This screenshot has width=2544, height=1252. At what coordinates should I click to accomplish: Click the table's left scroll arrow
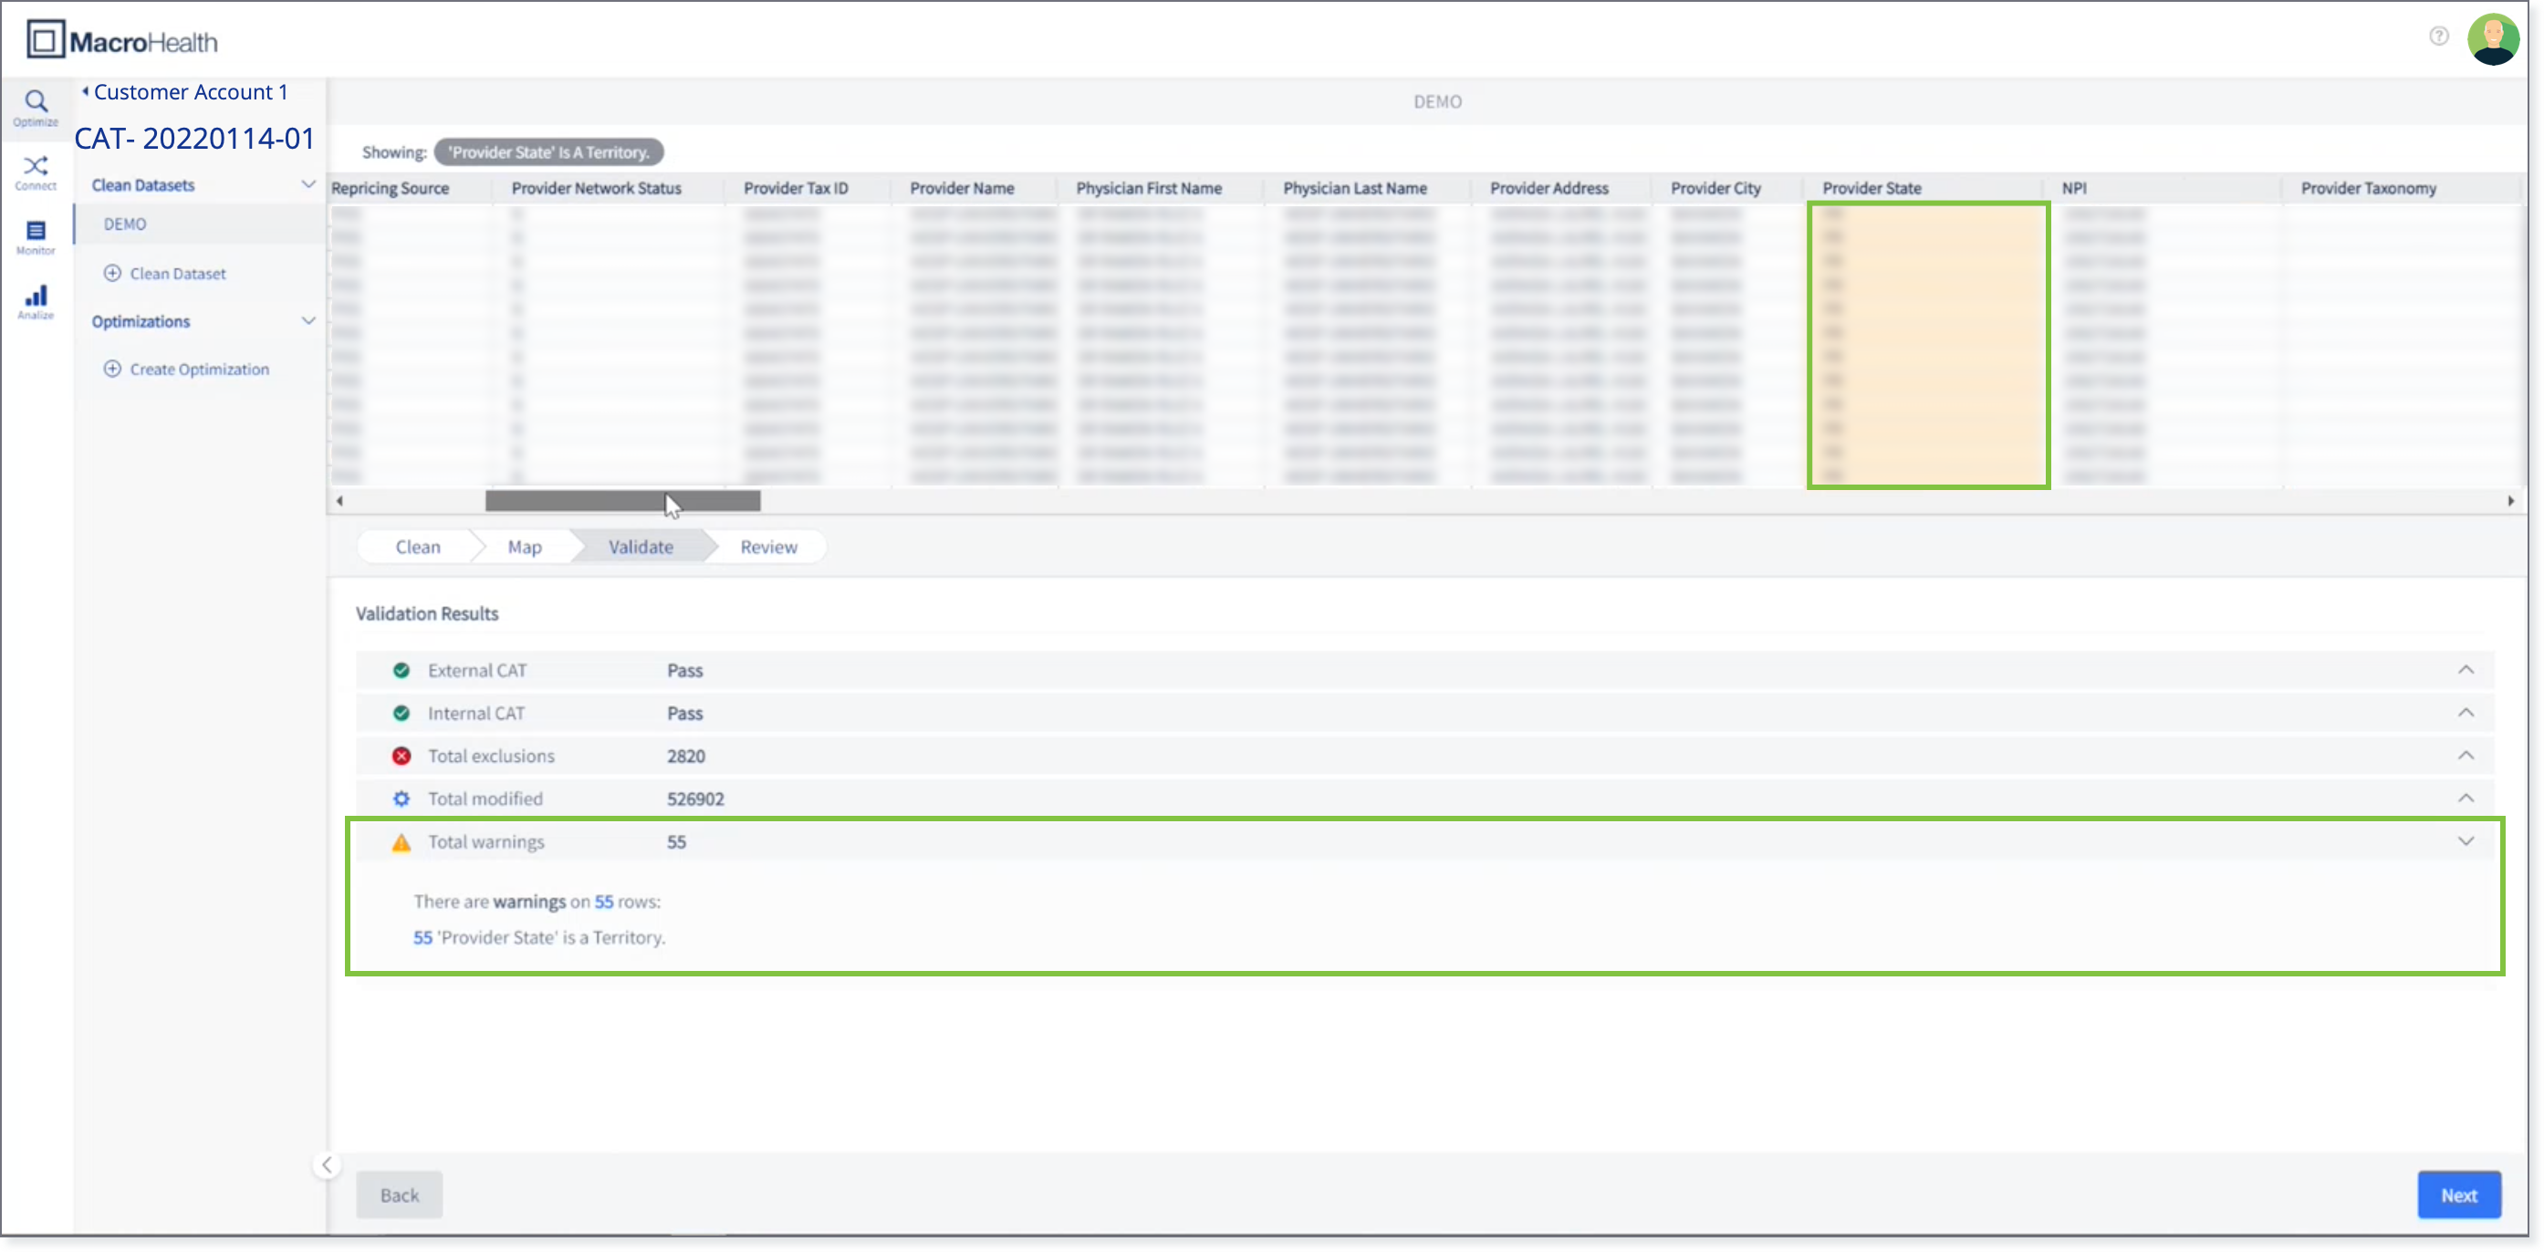(x=339, y=502)
